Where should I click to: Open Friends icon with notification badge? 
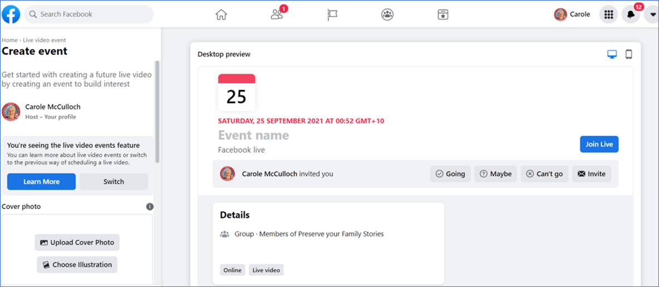pyautogui.click(x=277, y=14)
